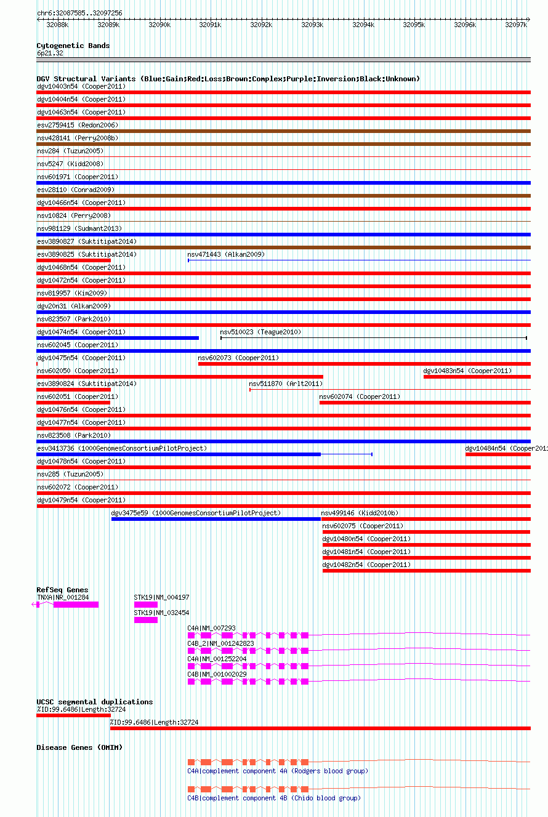Click the TNXA|NR_001284 gene label
548x817 pixels.
tap(63, 597)
